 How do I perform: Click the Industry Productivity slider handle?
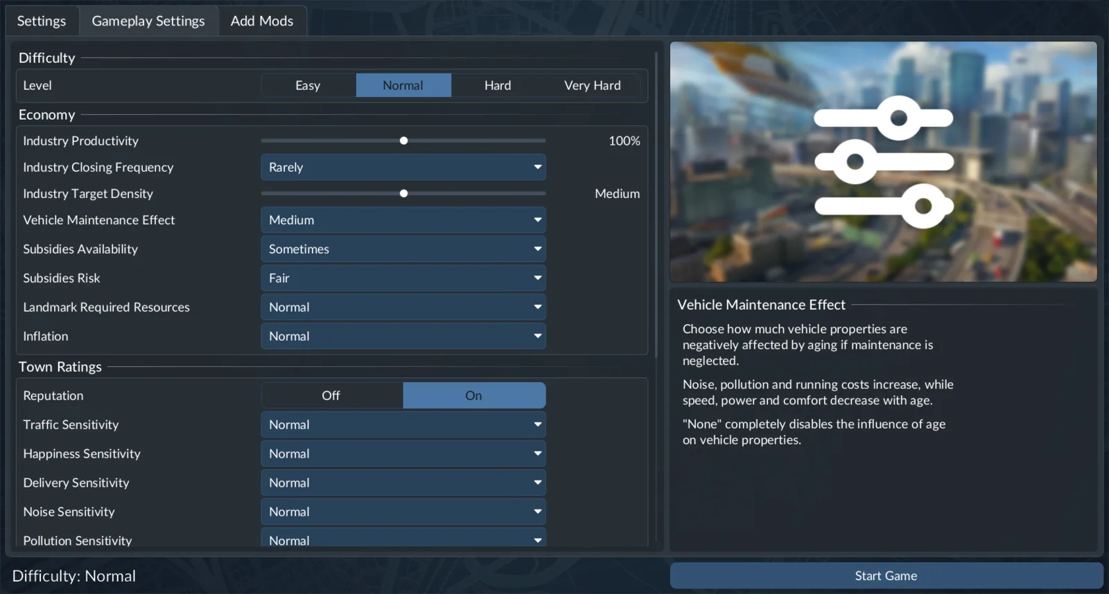403,141
